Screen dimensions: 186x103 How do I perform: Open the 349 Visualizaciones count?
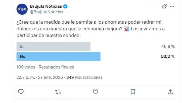84,77
